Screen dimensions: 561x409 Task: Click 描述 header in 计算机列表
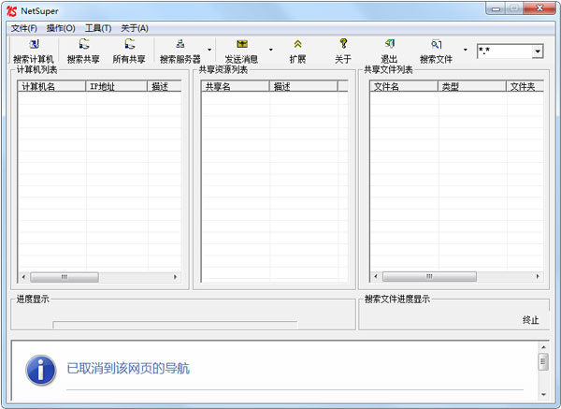point(165,86)
